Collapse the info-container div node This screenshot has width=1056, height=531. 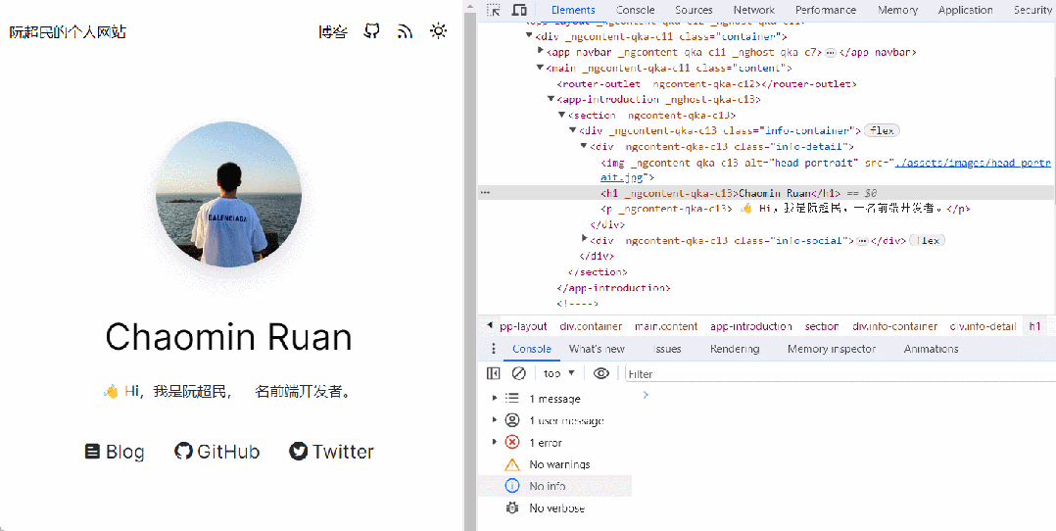[572, 130]
